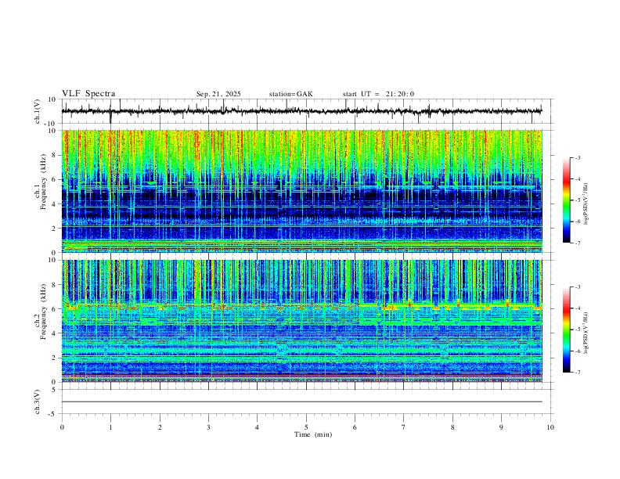Image resolution: width=620 pixels, height=479 pixels.
Task: Click the time axis tick label '10'
Action: [550, 427]
